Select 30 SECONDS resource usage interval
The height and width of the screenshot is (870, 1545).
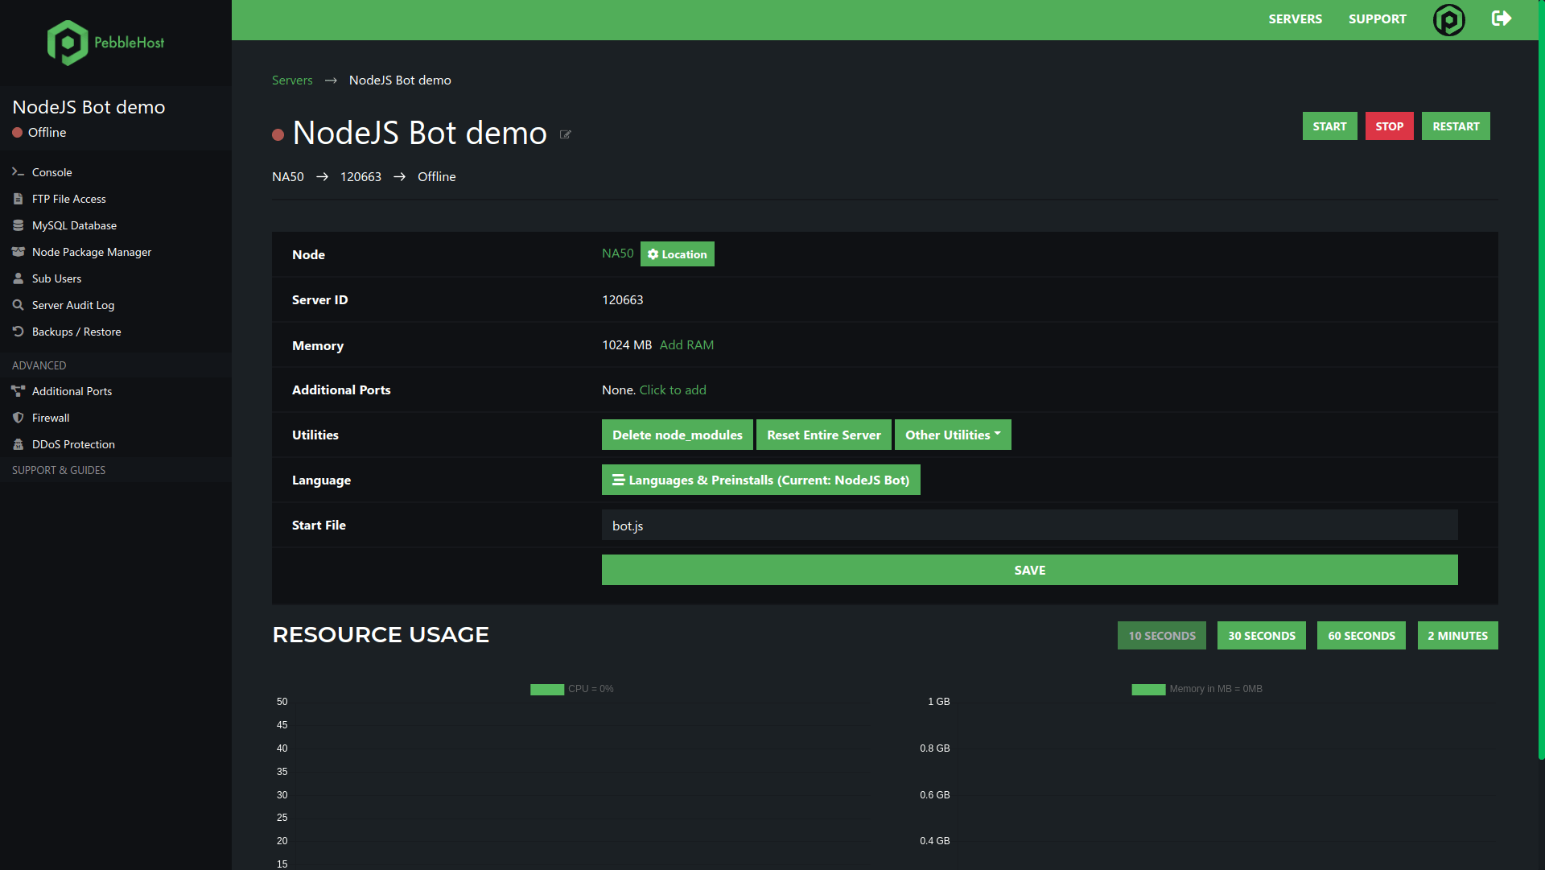(x=1262, y=636)
